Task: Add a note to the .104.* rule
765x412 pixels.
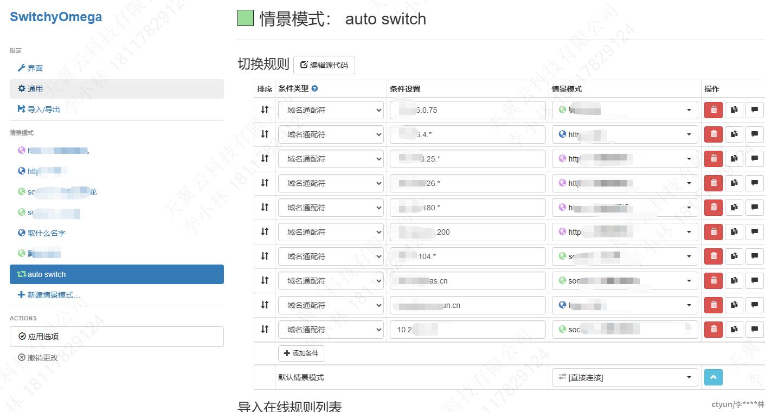Action: (754, 256)
